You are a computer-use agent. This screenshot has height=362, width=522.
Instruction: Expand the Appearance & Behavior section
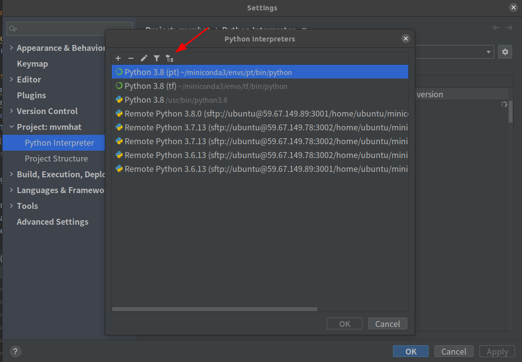pos(11,48)
